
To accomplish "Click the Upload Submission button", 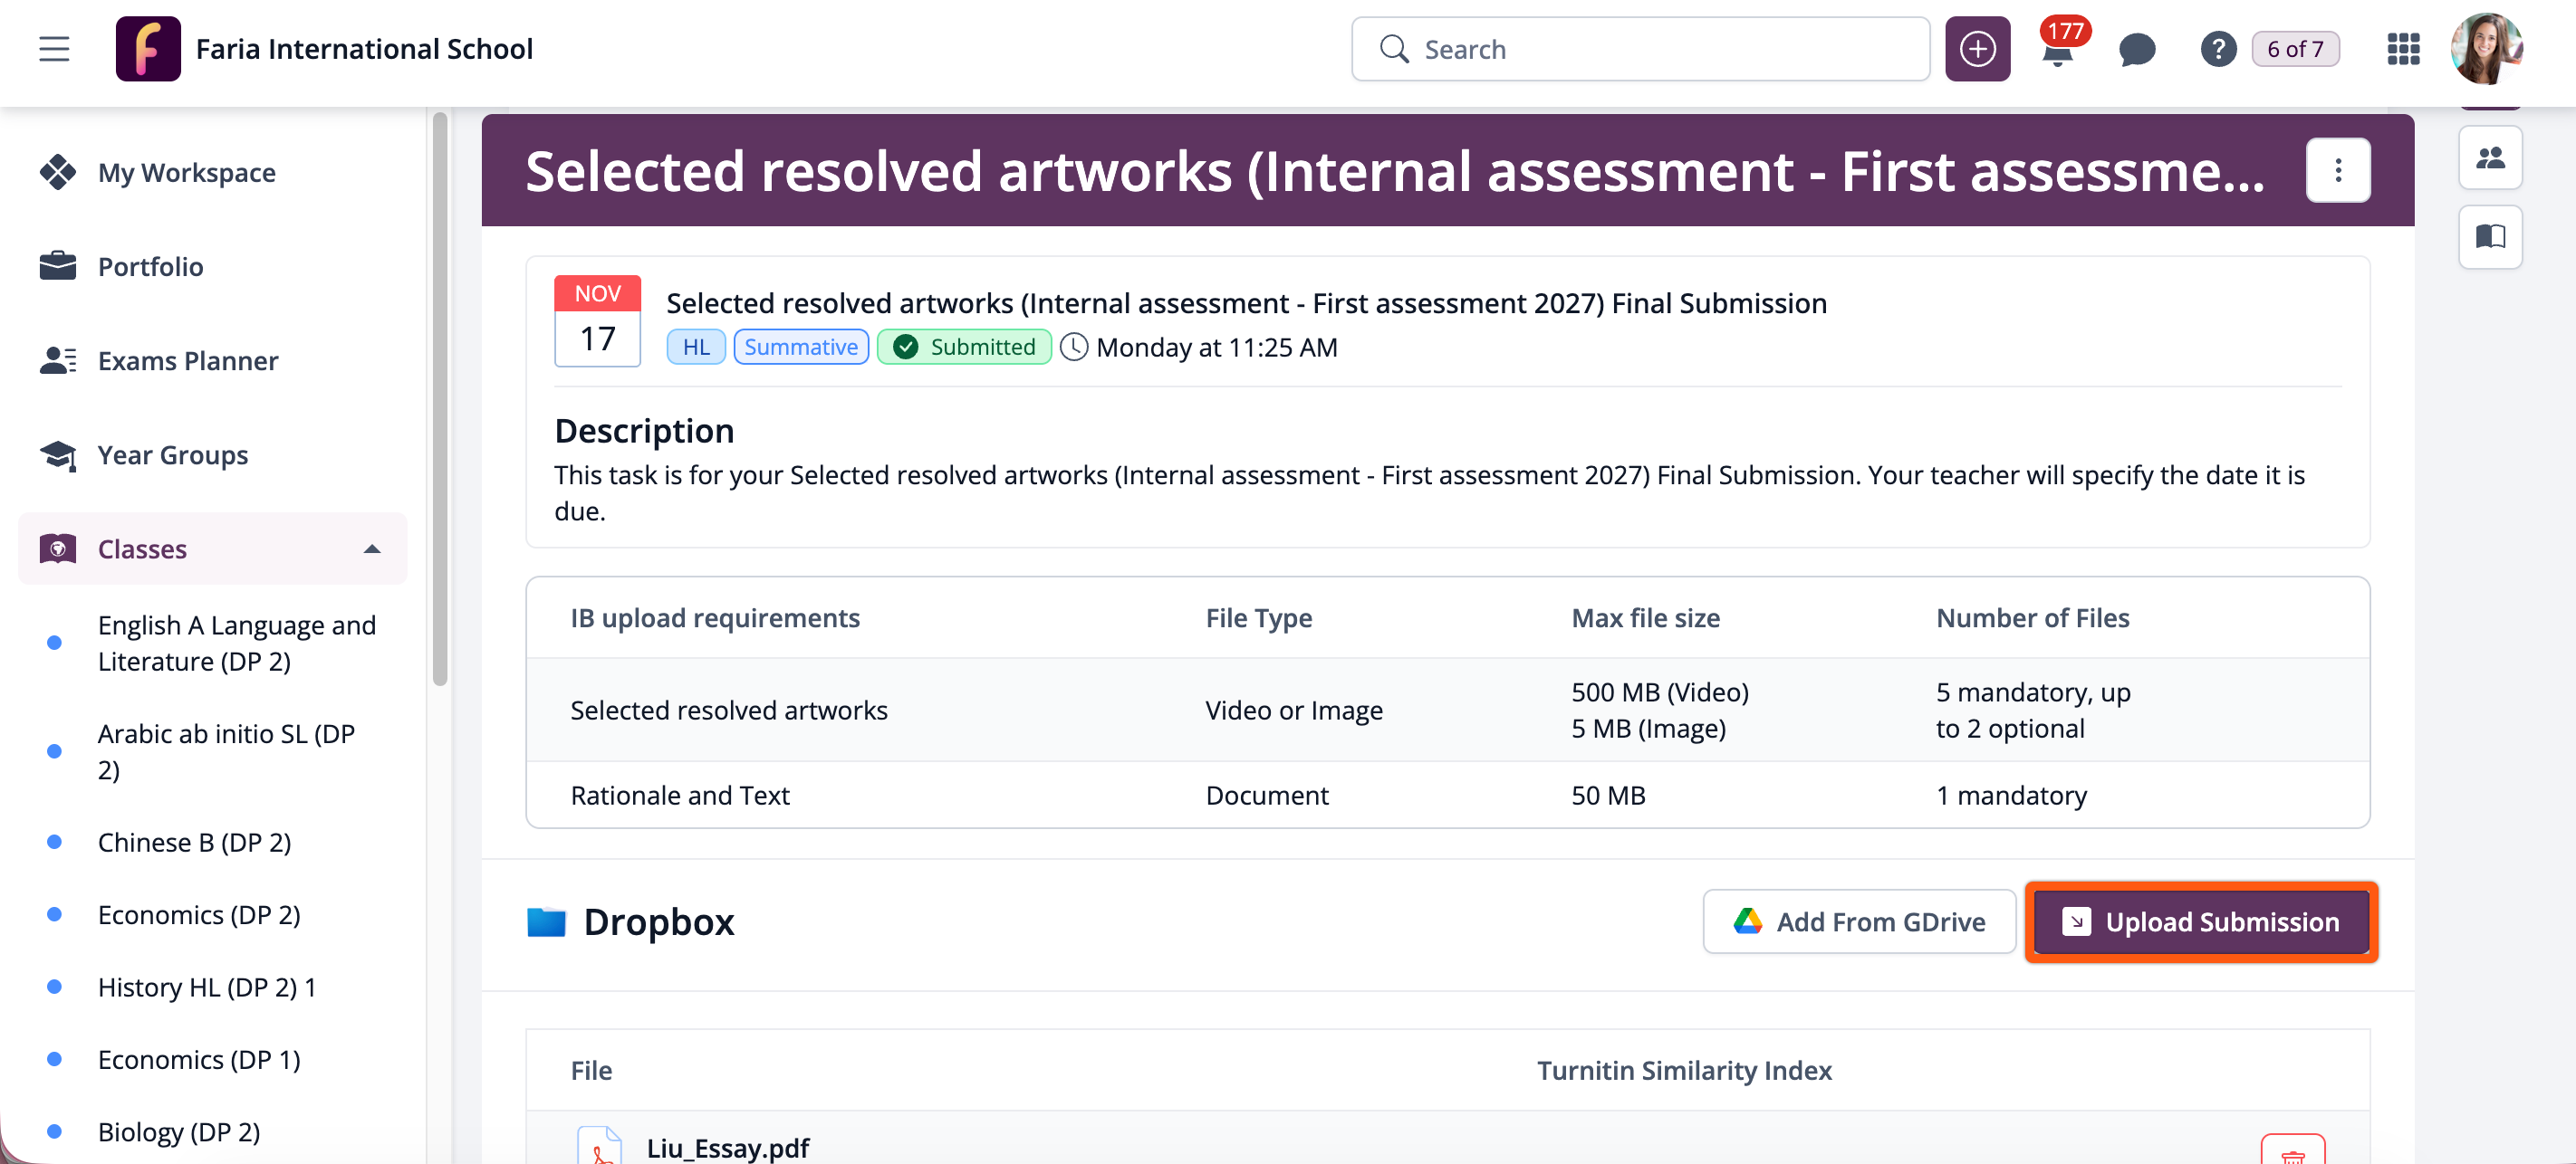I will (2201, 921).
